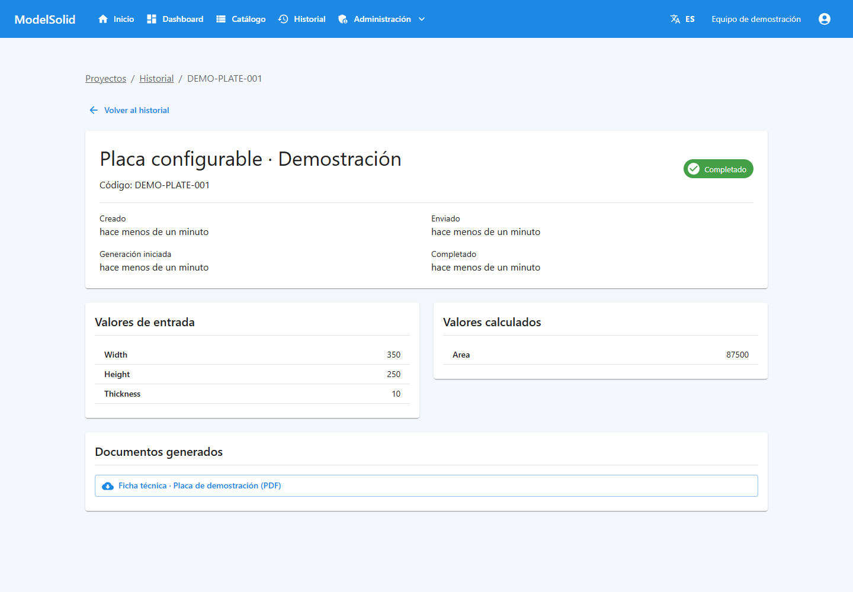Image resolution: width=853 pixels, height=592 pixels.
Task: Open the Dashboard menu item
Action: (x=175, y=19)
